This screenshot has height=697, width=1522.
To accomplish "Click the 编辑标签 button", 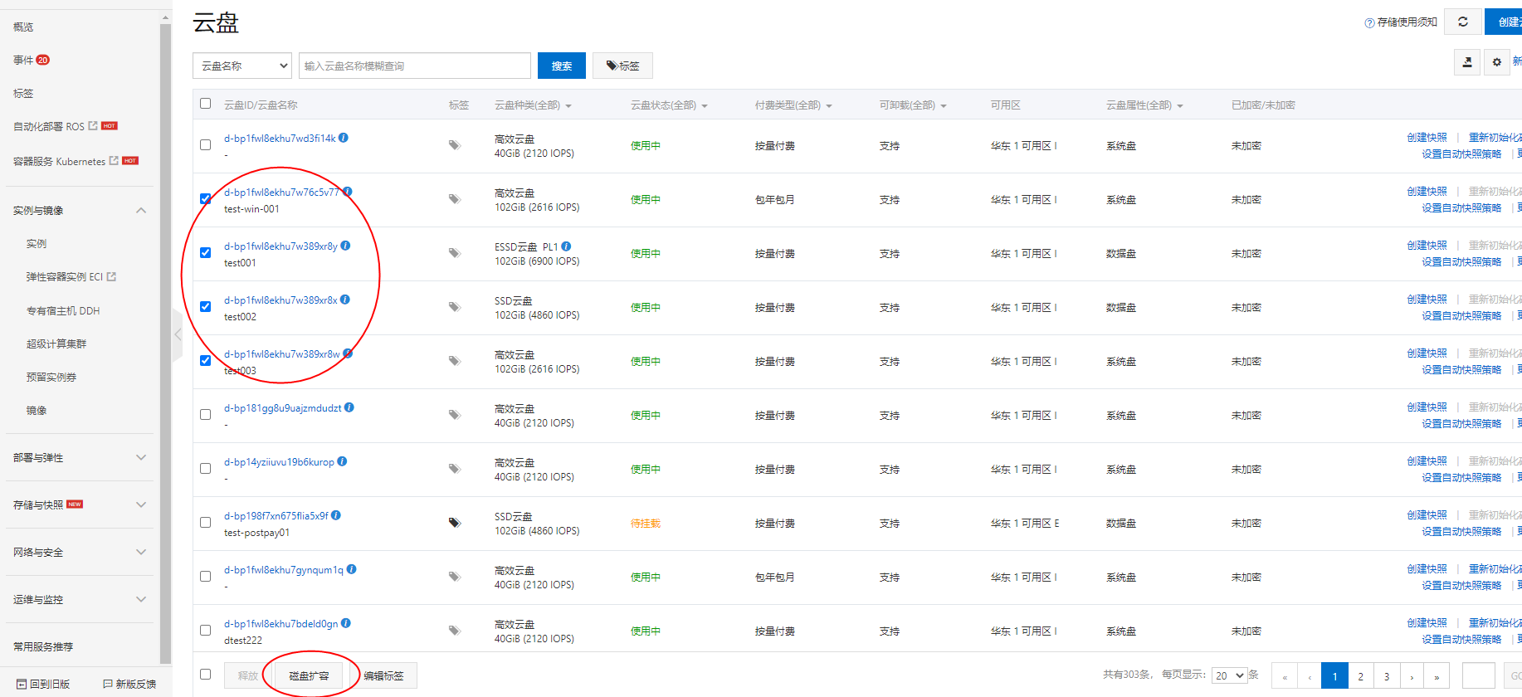I will pos(383,675).
